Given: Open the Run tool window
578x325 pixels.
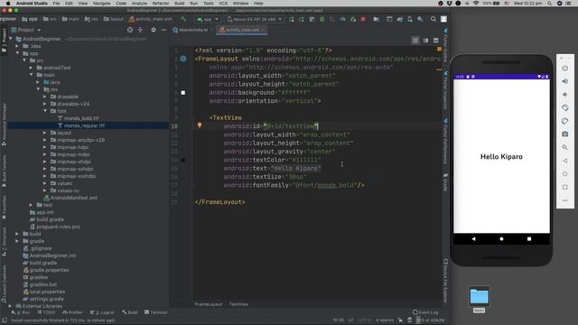Looking at the screenshot, I should click(x=21, y=312).
